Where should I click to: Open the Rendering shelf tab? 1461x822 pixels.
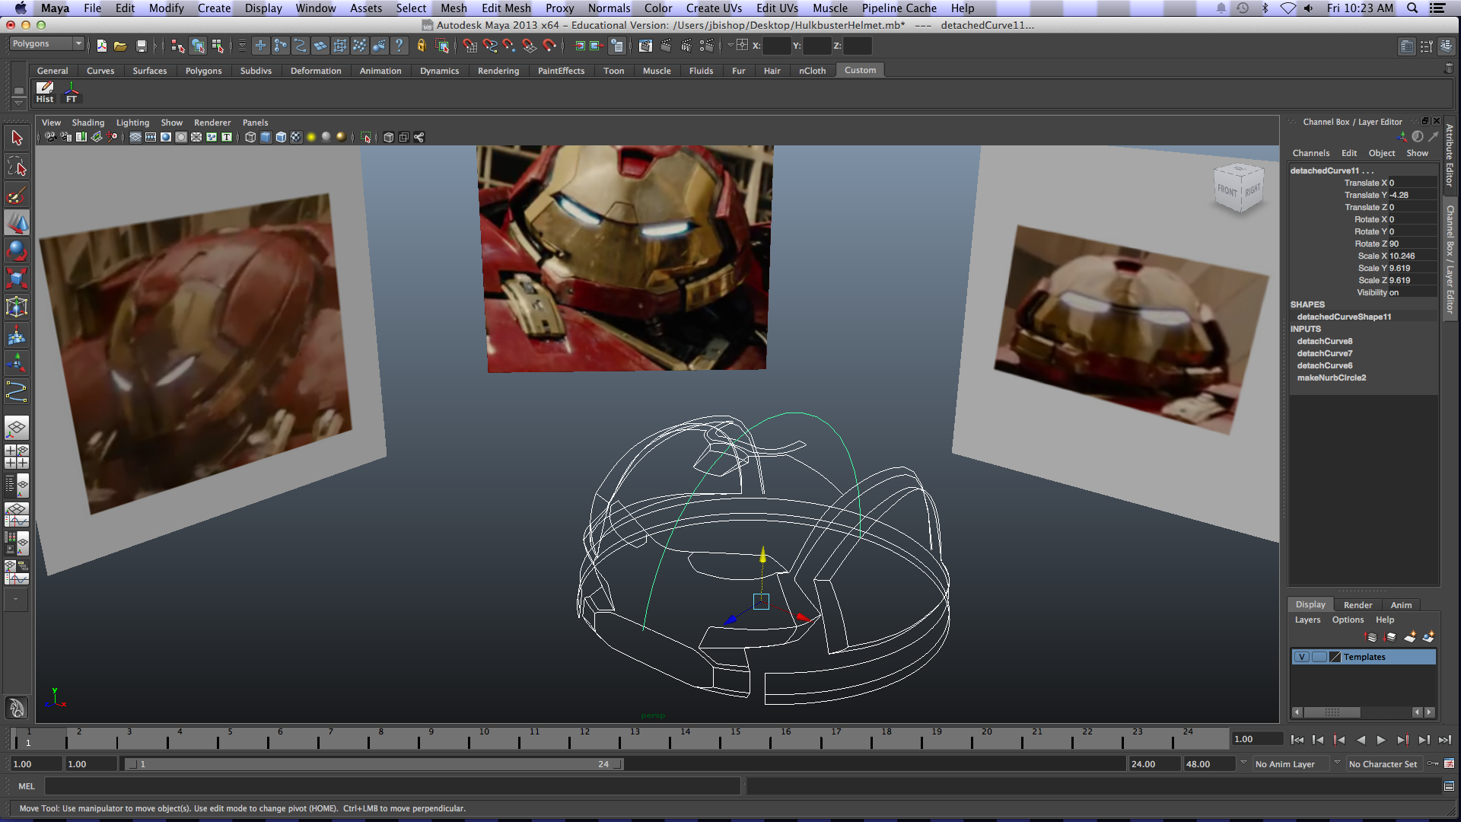498,71
